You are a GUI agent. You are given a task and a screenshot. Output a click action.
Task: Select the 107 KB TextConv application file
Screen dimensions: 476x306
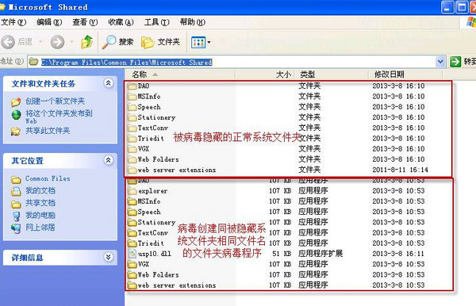click(148, 233)
